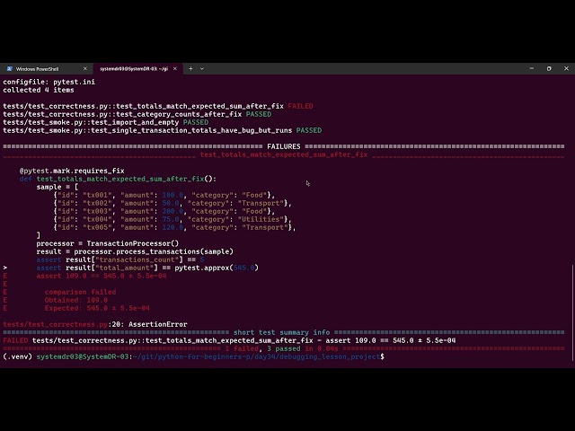Click the transactions_count assert line
The width and height of the screenshot is (575, 431).
pos(120,259)
